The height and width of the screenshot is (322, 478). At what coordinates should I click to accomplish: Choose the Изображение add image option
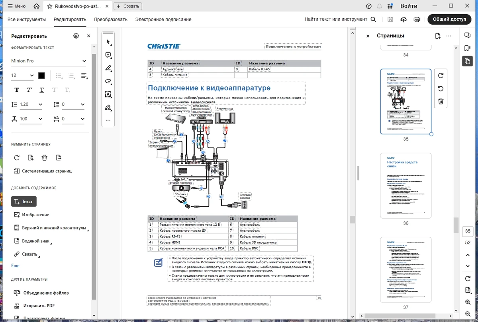click(31, 215)
